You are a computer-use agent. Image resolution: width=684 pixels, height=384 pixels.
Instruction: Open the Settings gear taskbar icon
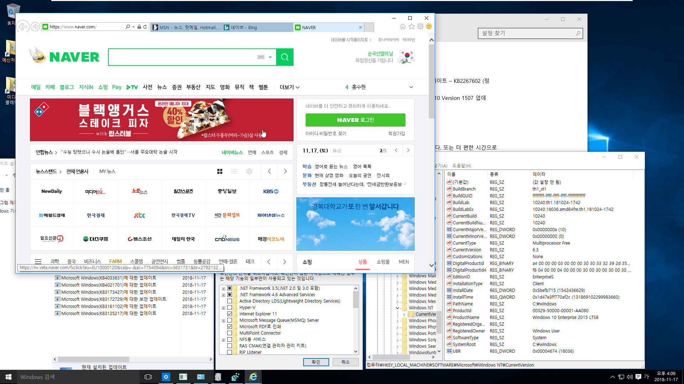[x=166, y=377]
